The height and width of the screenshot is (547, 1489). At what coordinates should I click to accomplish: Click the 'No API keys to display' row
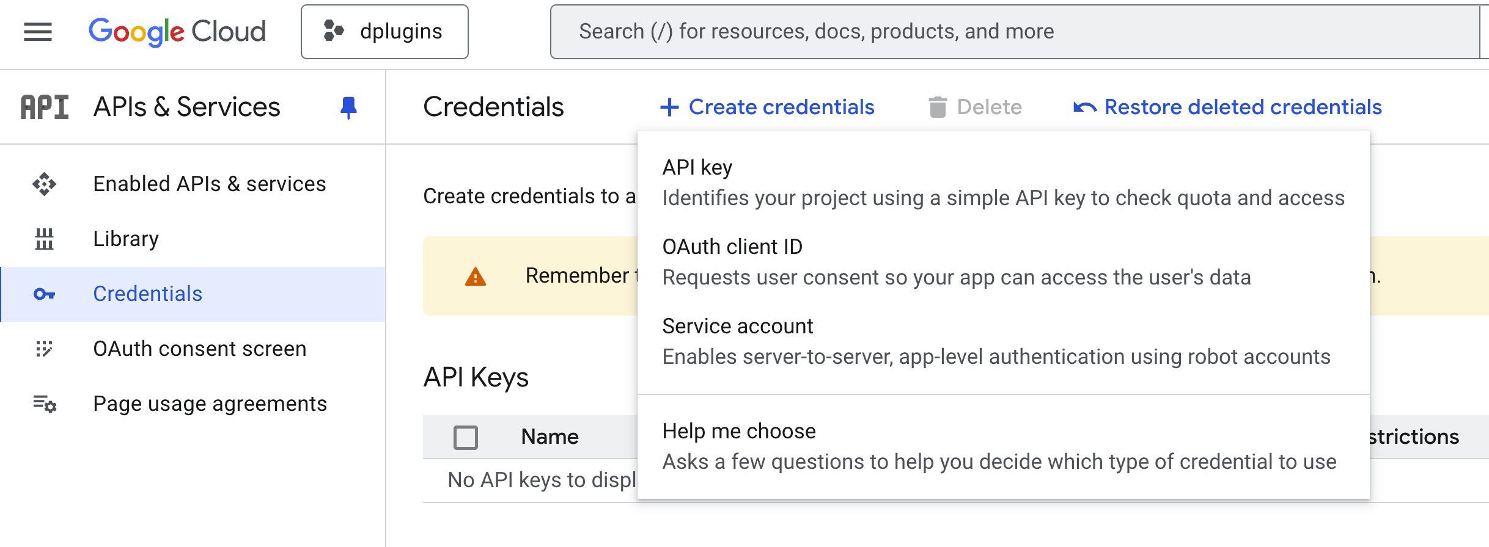click(542, 480)
